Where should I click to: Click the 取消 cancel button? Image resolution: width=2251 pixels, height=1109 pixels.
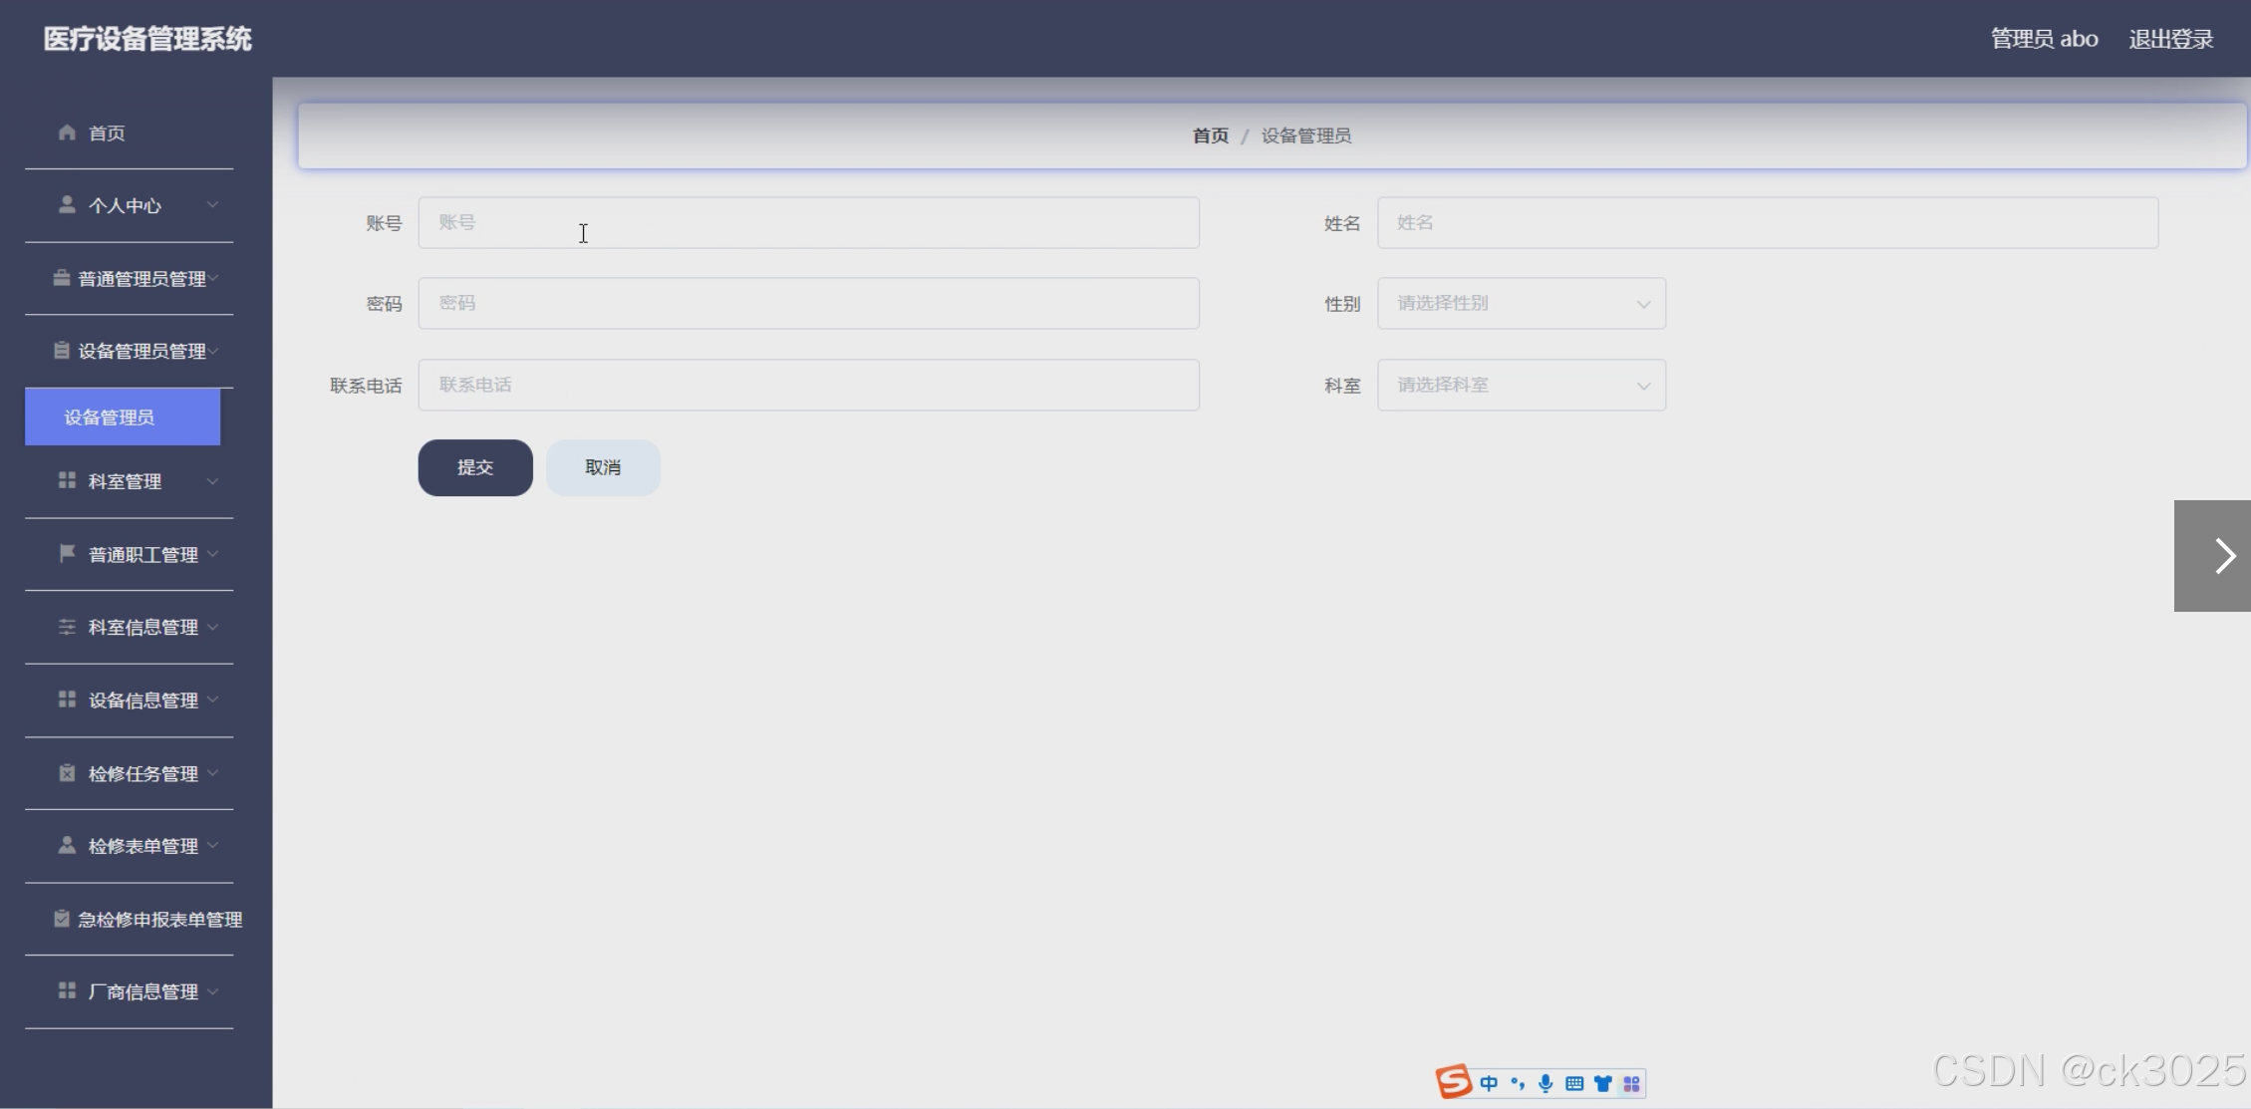[602, 466]
